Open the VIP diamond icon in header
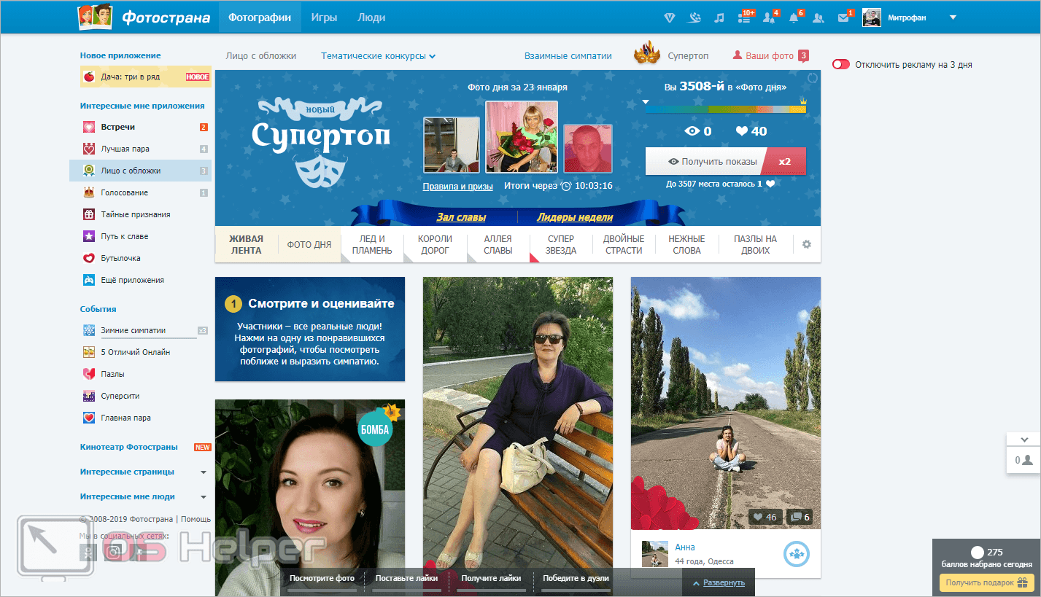1041x597 pixels. [x=671, y=17]
